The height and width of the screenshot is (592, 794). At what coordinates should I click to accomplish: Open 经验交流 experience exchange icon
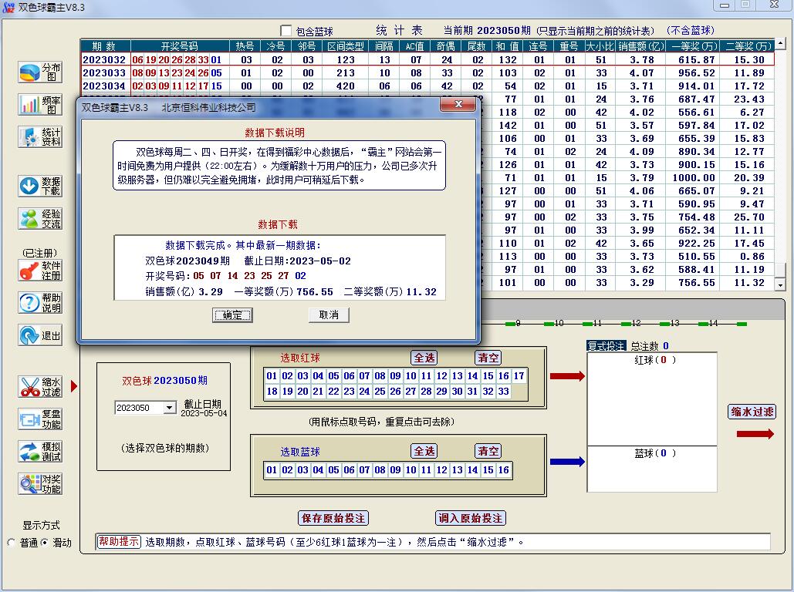[x=40, y=219]
